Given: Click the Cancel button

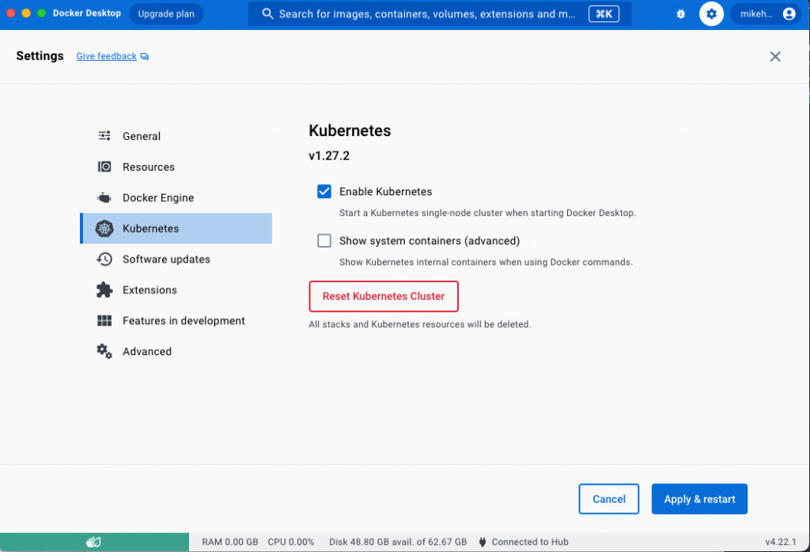Looking at the screenshot, I should pyautogui.click(x=608, y=499).
